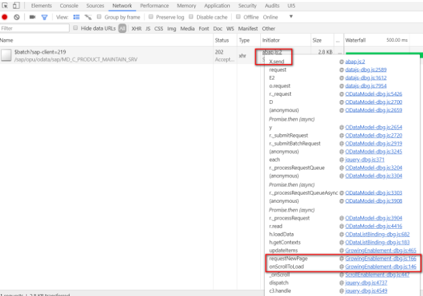Filter requests by JS
Image resolution: width=423 pixels, height=296 pixels.
click(x=148, y=29)
